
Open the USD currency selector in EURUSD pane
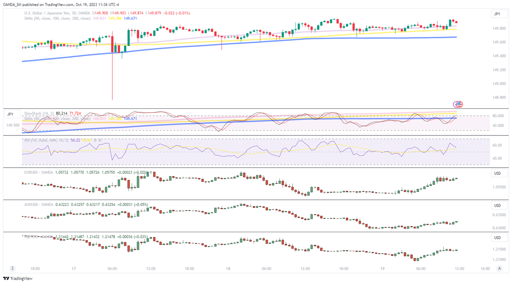coord(497,173)
